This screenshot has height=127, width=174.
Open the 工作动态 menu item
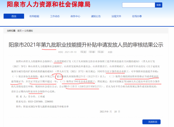point(55,16)
